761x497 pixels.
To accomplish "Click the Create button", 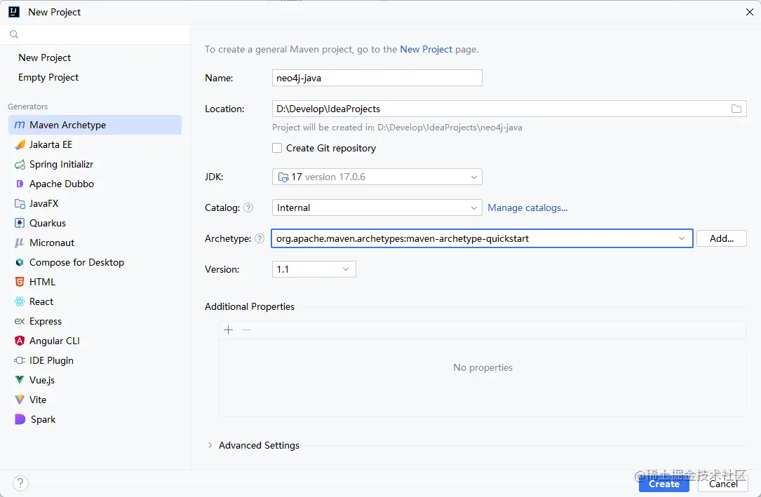I will pyautogui.click(x=664, y=484).
